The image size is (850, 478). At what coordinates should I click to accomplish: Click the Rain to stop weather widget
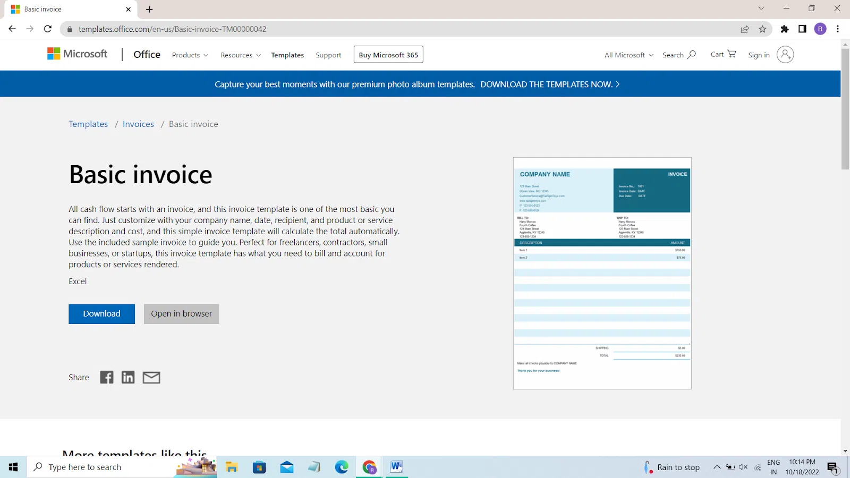[x=673, y=467]
